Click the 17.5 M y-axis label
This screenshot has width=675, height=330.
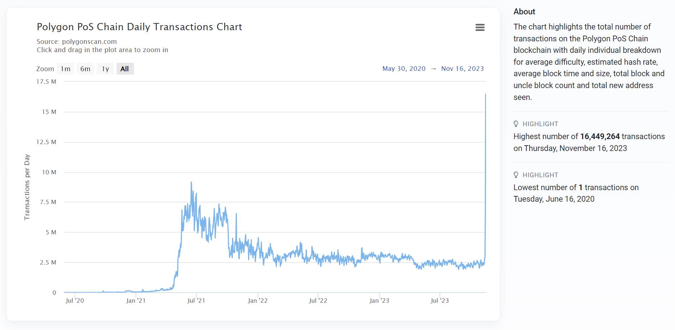tap(46, 82)
